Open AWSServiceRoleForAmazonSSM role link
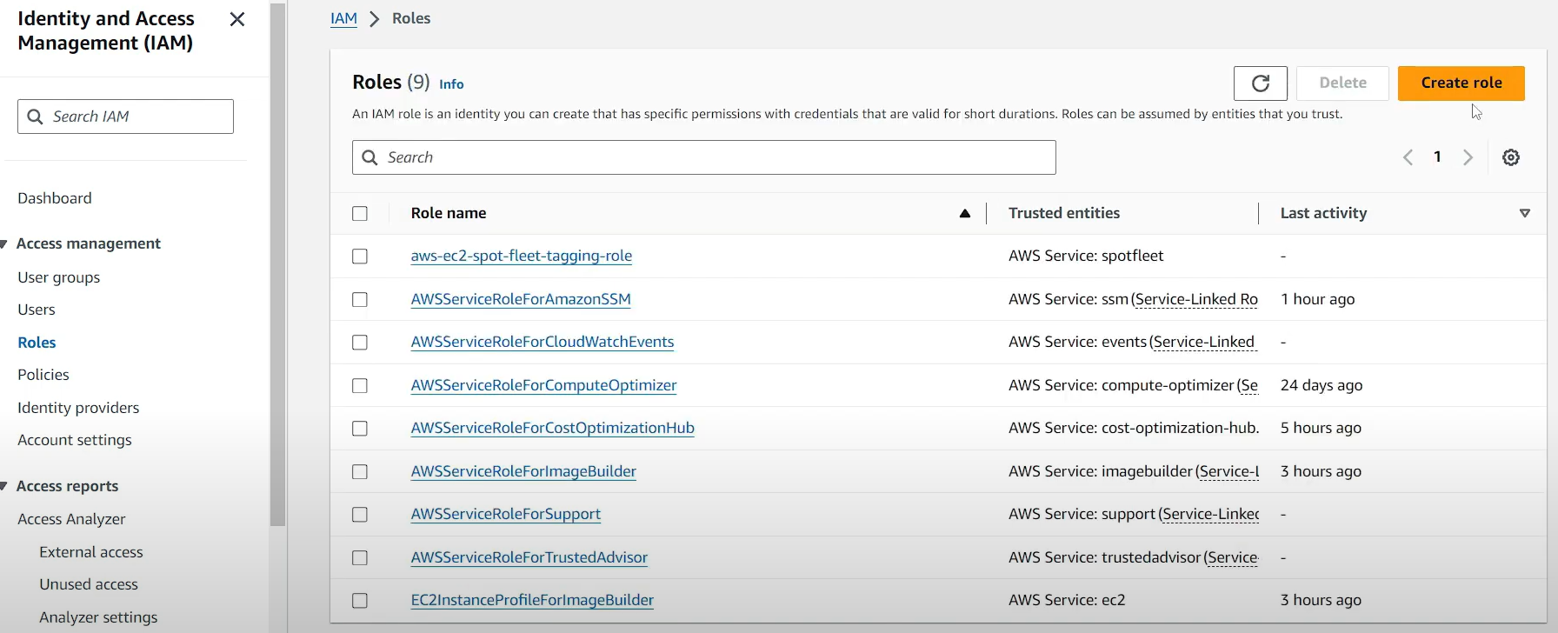 point(521,299)
